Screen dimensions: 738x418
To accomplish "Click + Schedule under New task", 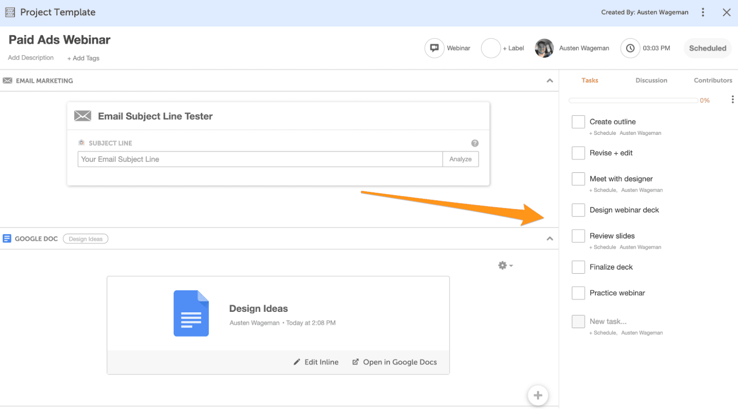I will pos(603,333).
